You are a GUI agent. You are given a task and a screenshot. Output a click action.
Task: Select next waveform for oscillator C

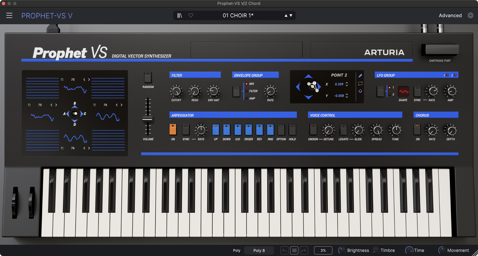(122, 105)
